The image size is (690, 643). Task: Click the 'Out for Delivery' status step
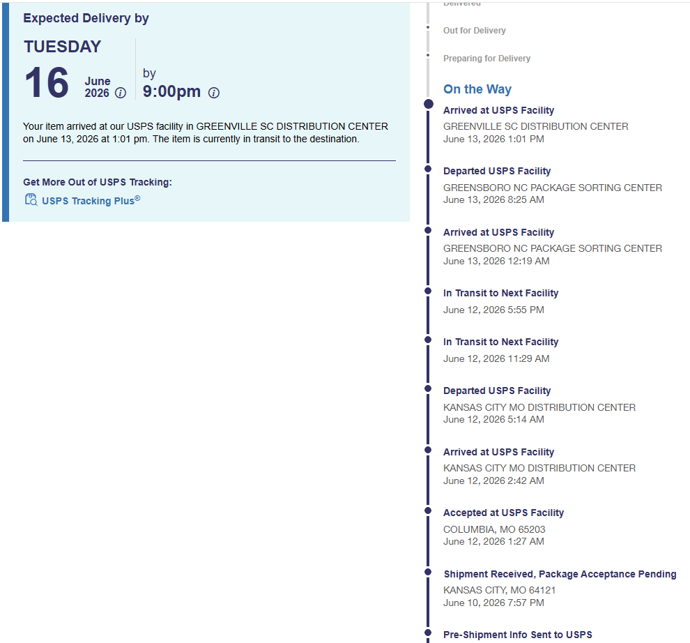(x=475, y=31)
